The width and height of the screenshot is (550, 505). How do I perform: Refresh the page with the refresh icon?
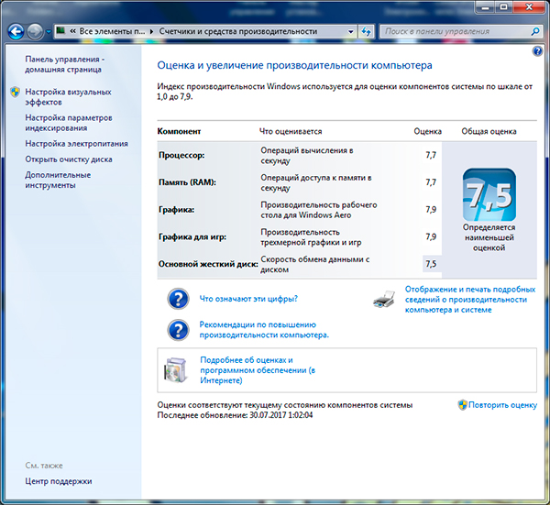coord(366,31)
